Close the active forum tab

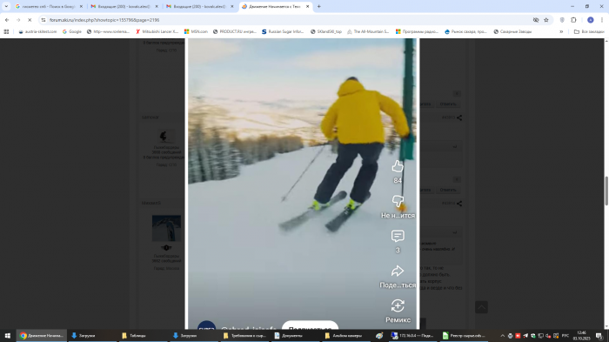coord(307,6)
